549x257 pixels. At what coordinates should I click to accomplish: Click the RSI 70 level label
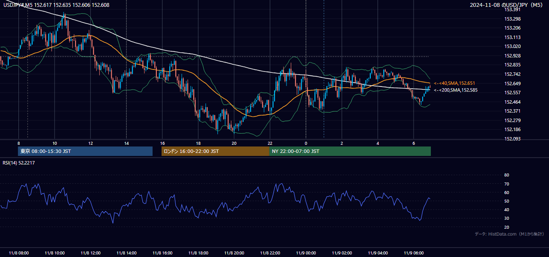506,184
